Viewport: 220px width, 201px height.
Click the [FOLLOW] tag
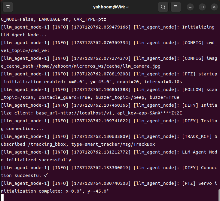pos(193,90)
